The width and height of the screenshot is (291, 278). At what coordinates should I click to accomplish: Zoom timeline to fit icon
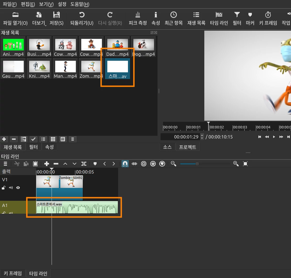[x=245, y=164]
